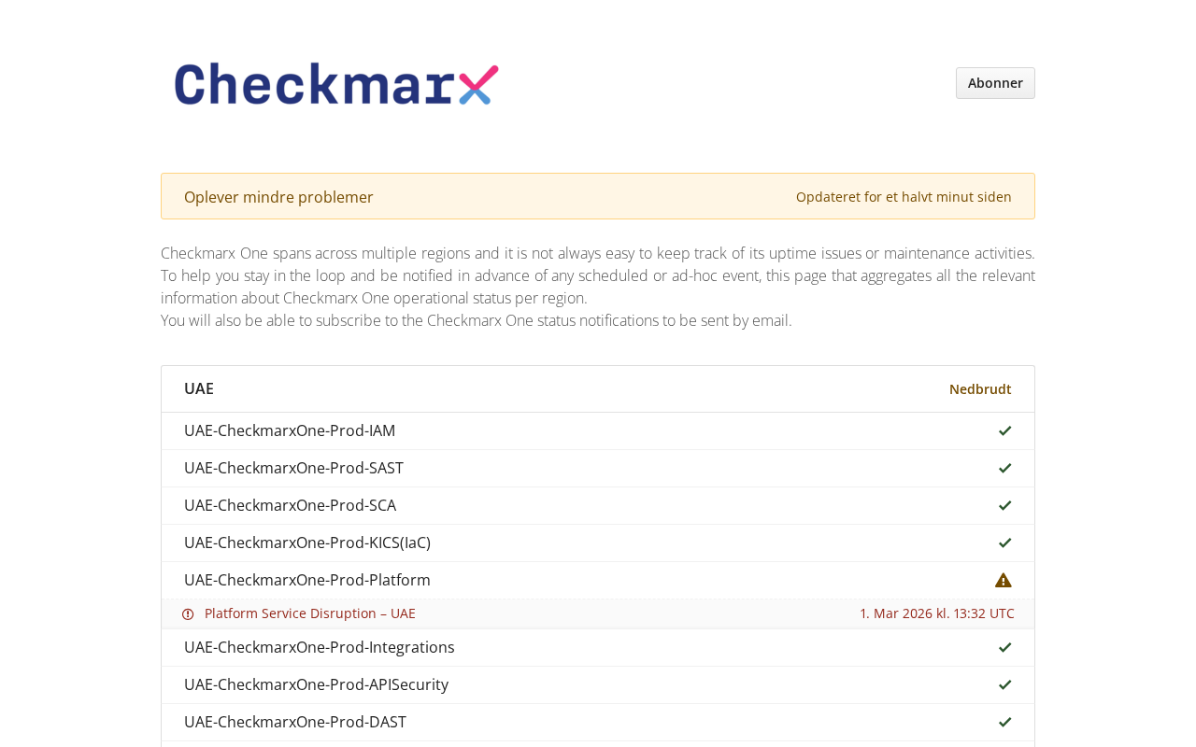Click the incident alert icon beside Platform Service Disruption
This screenshot has width=1196, height=747.
pyautogui.click(x=188, y=613)
